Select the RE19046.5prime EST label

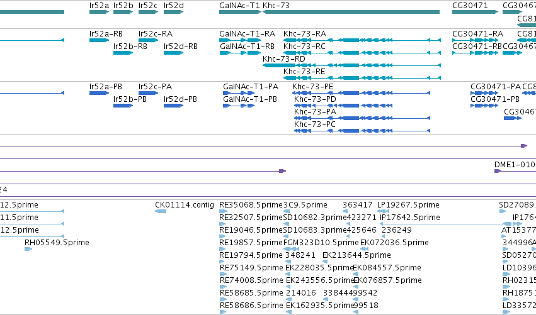tap(251, 230)
